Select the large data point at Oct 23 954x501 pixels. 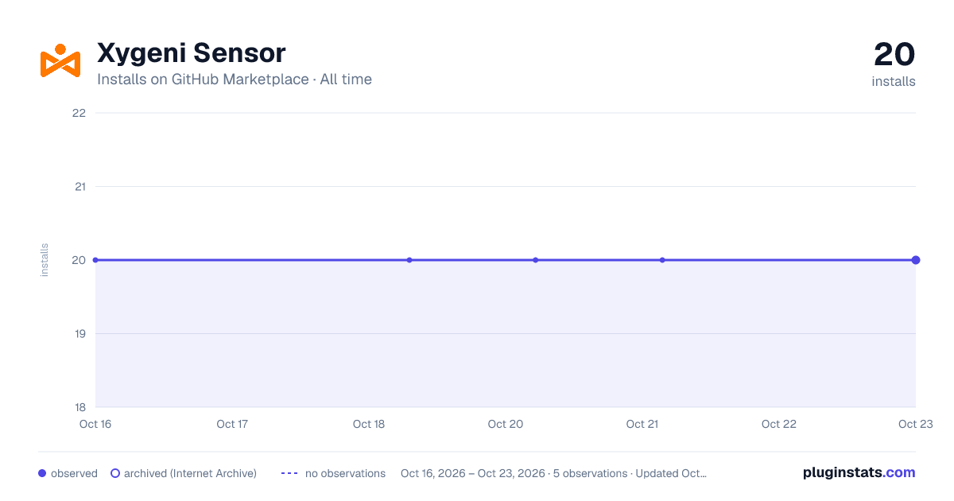(x=916, y=260)
